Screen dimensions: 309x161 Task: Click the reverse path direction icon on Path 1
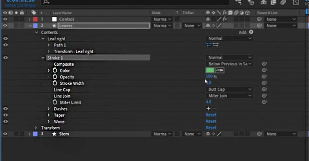click(209, 45)
